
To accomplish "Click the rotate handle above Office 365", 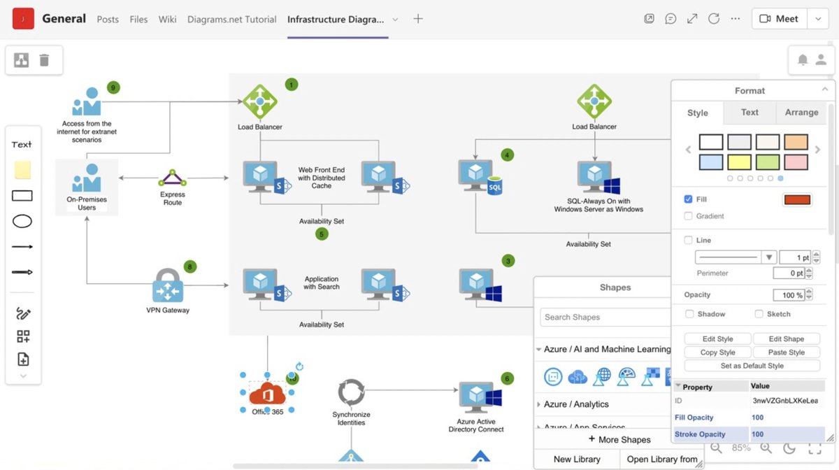I will coord(300,366).
